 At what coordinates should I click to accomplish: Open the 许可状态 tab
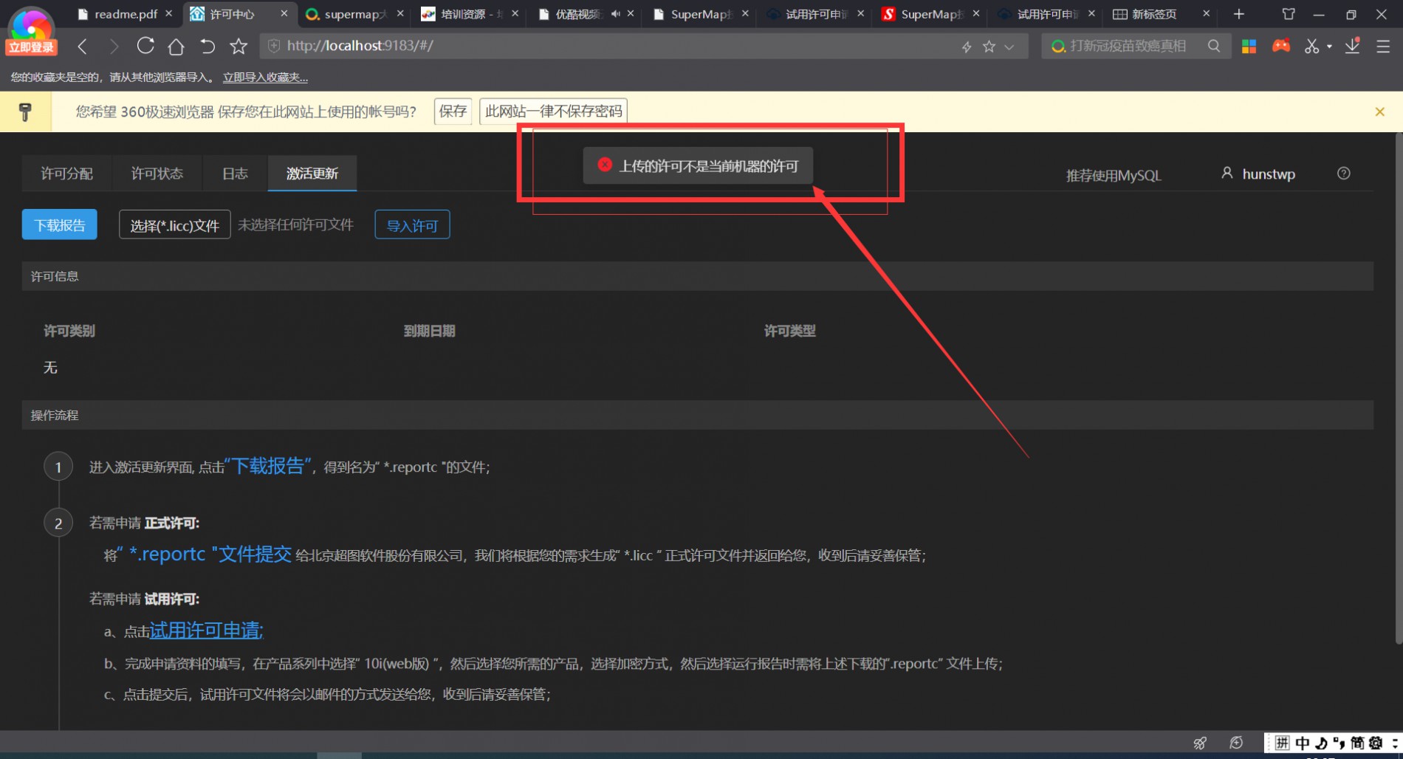pos(157,174)
